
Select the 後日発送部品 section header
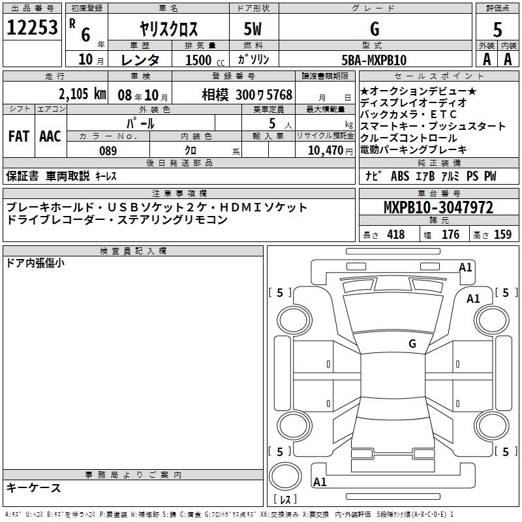tap(179, 162)
